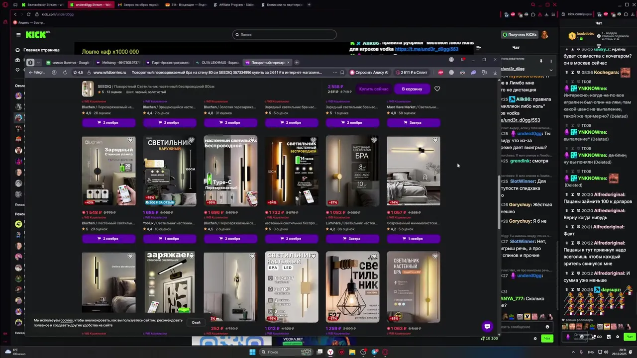Favorite the 1 012 ₽ БРА LED card
The width and height of the screenshot is (637, 358).
coord(313,257)
